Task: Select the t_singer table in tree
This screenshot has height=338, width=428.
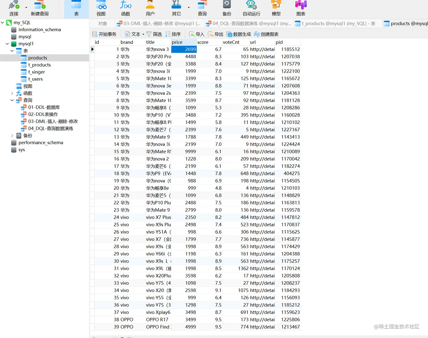Action: (37, 72)
